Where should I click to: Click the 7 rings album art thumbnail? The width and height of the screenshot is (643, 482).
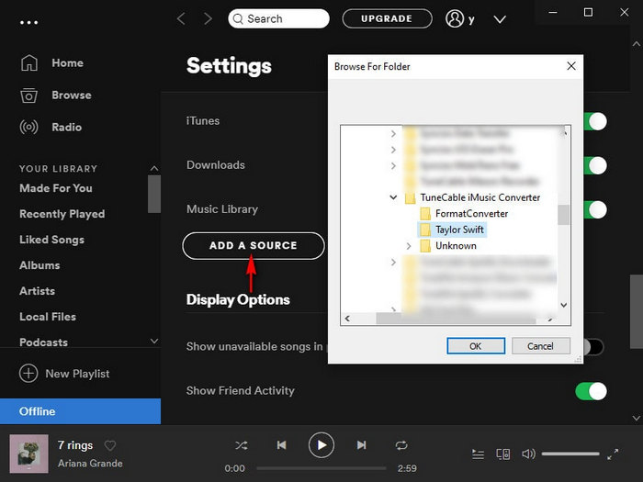pyautogui.click(x=28, y=454)
